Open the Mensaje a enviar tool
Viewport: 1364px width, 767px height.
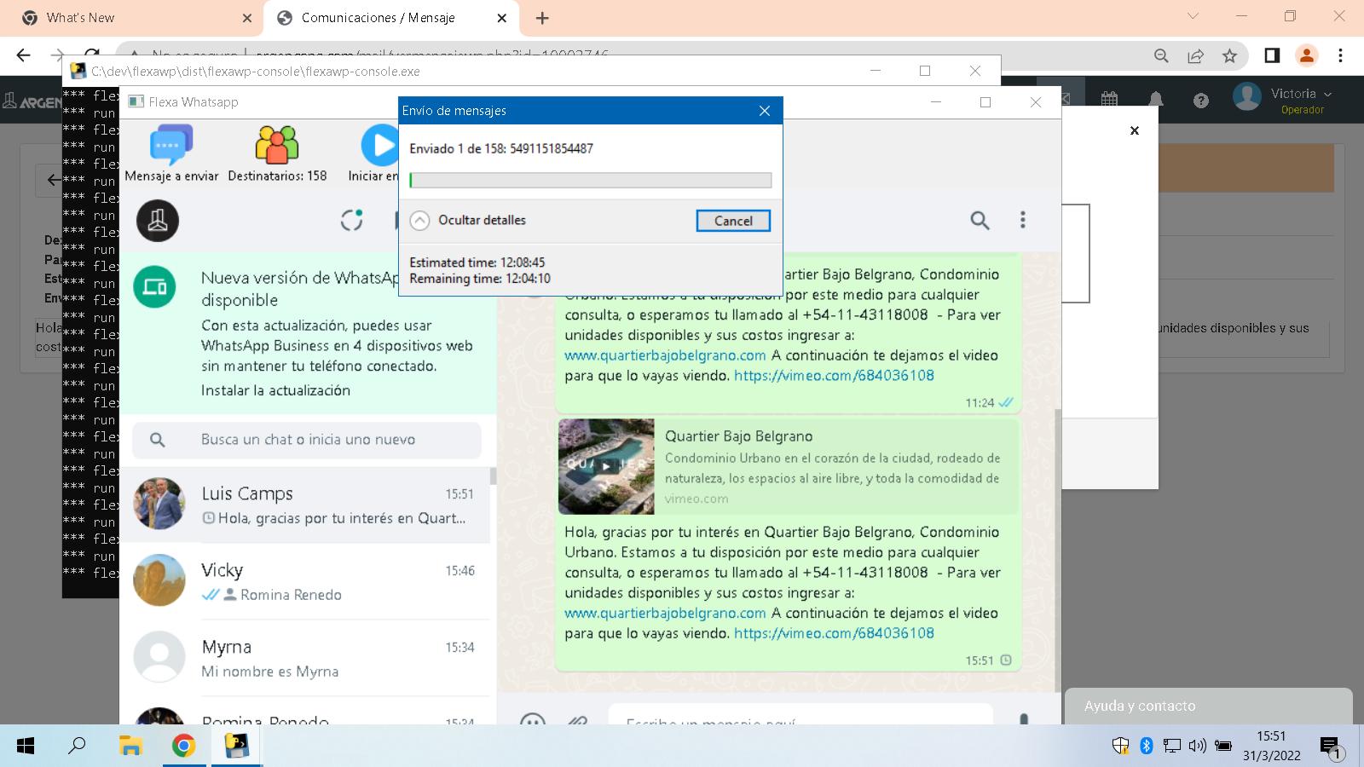coord(171,153)
